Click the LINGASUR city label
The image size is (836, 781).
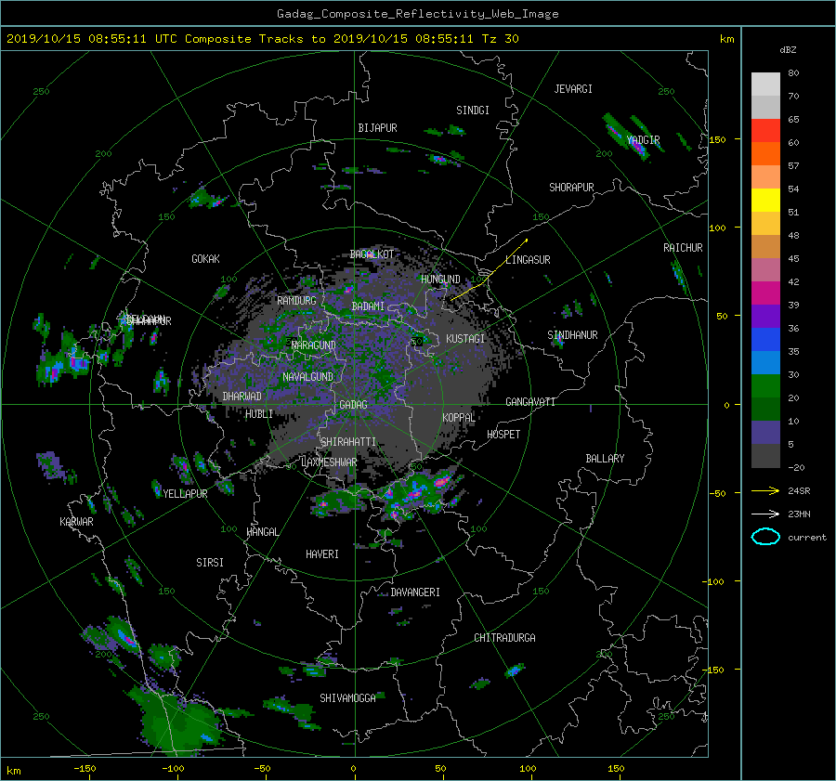click(528, 260)
